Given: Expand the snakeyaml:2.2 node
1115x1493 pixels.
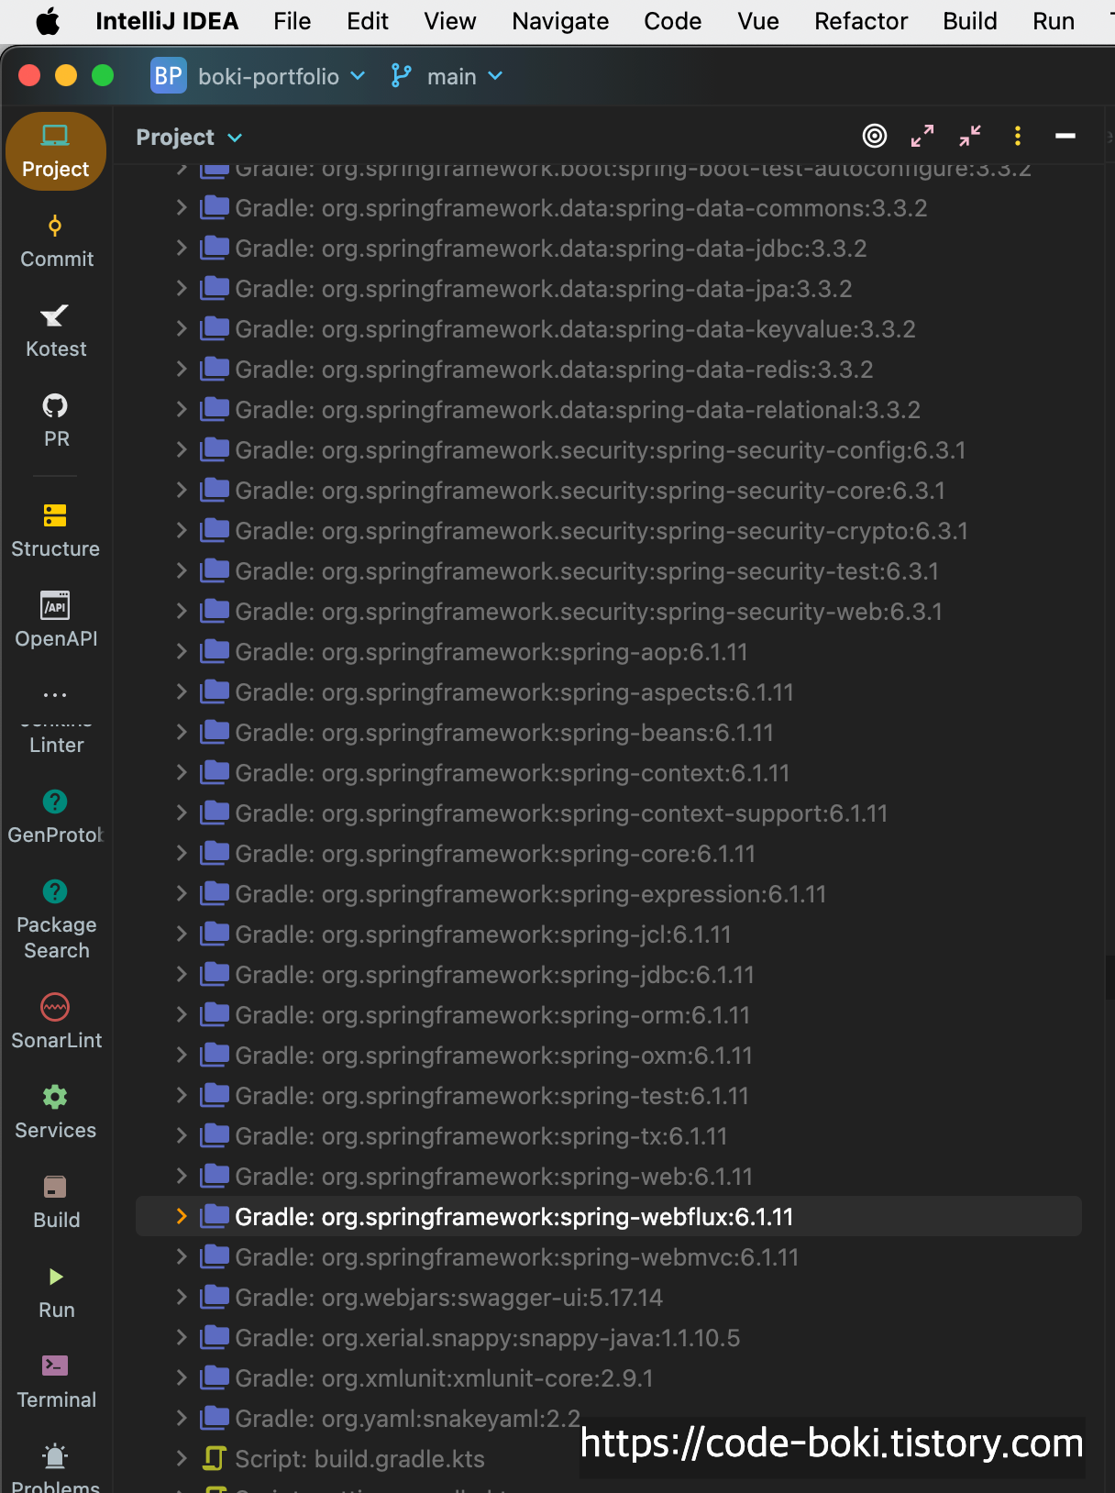Looking at the screenshot, I should (182, 1419).
